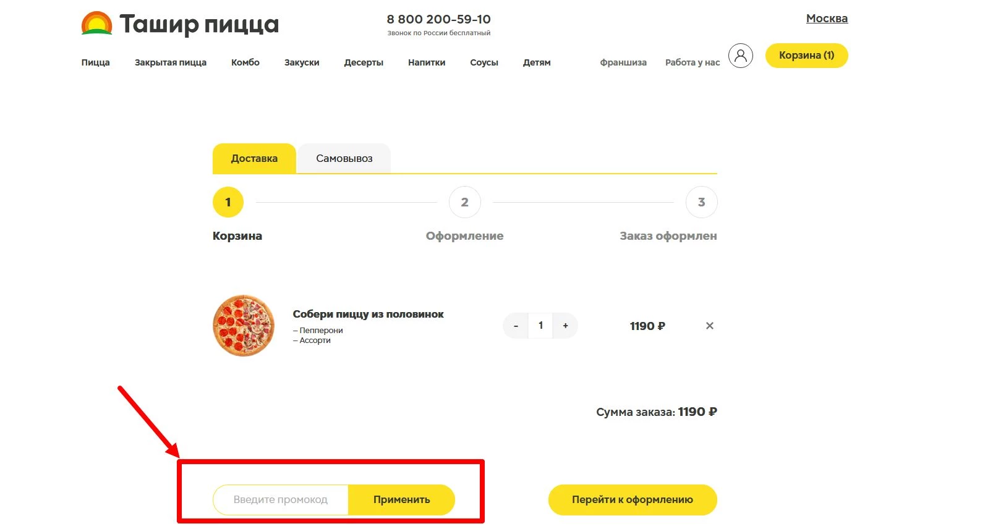Open the Пицца menu section

[x=95, y=62]
